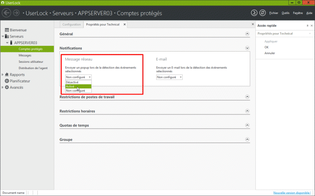This screenshot has width=315, height=196.
Task: Expand the Rapports tree node
Action: [2, 74]
